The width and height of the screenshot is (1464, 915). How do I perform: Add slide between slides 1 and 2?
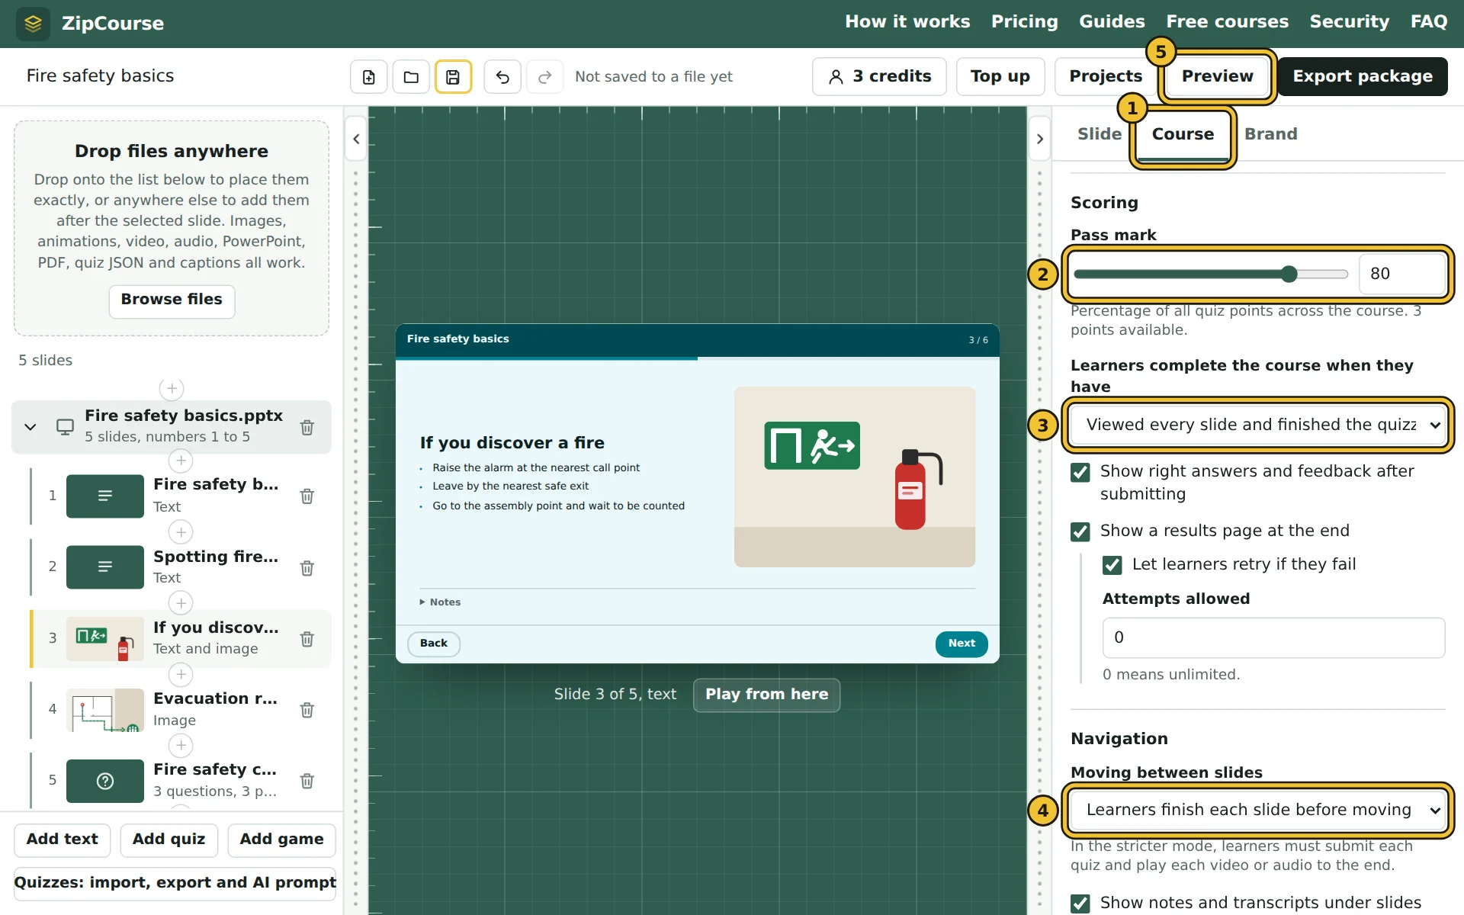181,532
